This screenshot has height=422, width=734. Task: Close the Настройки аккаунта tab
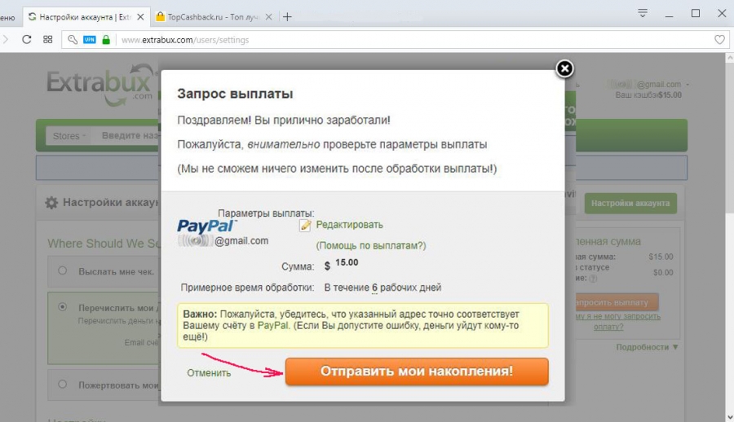[140, 17]
